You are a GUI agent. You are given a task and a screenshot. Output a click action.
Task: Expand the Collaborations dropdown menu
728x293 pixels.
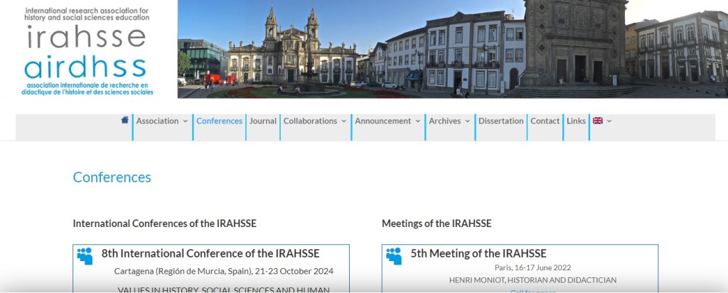tap(315, 121)
